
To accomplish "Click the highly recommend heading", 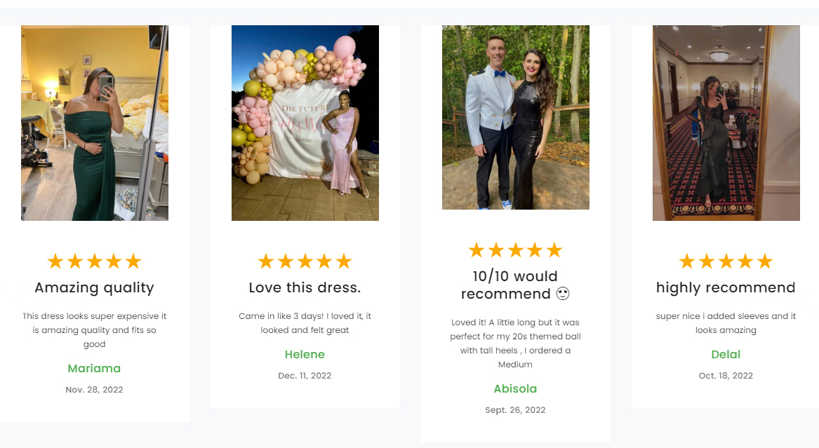I will (726, 288).
